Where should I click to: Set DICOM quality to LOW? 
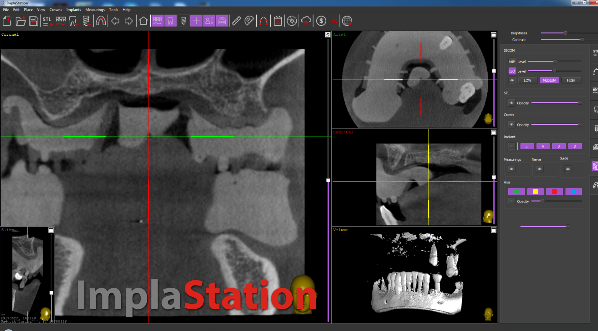pos(527,80)
